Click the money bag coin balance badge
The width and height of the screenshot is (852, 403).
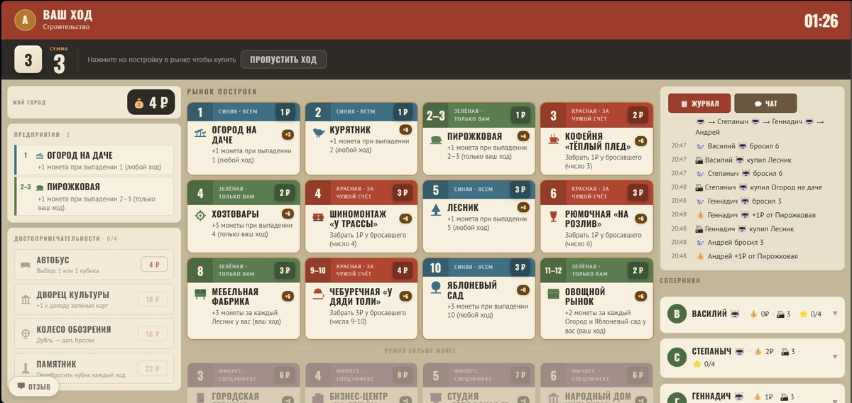151,102
